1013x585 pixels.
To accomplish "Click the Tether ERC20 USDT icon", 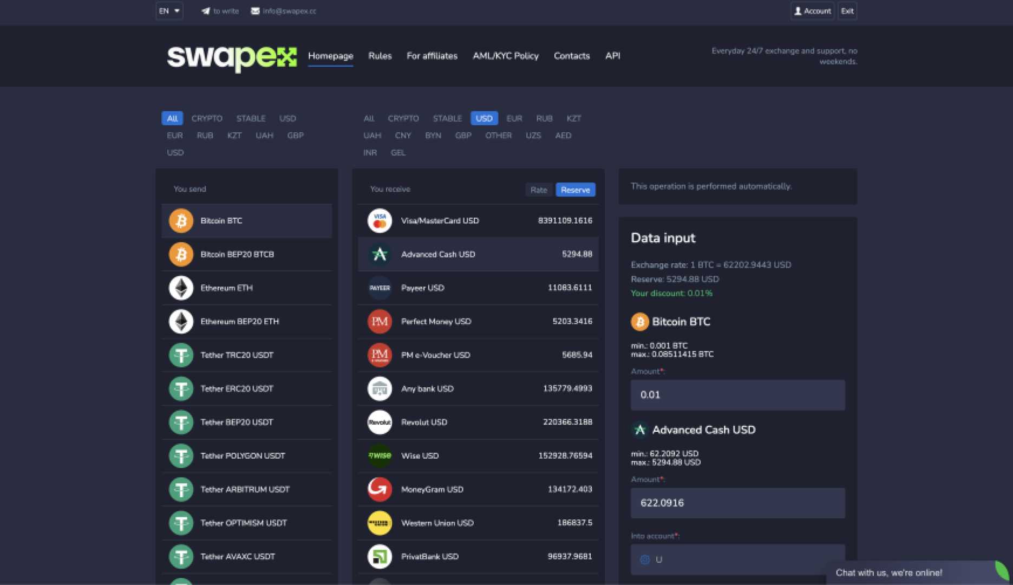I will point(181,389).
